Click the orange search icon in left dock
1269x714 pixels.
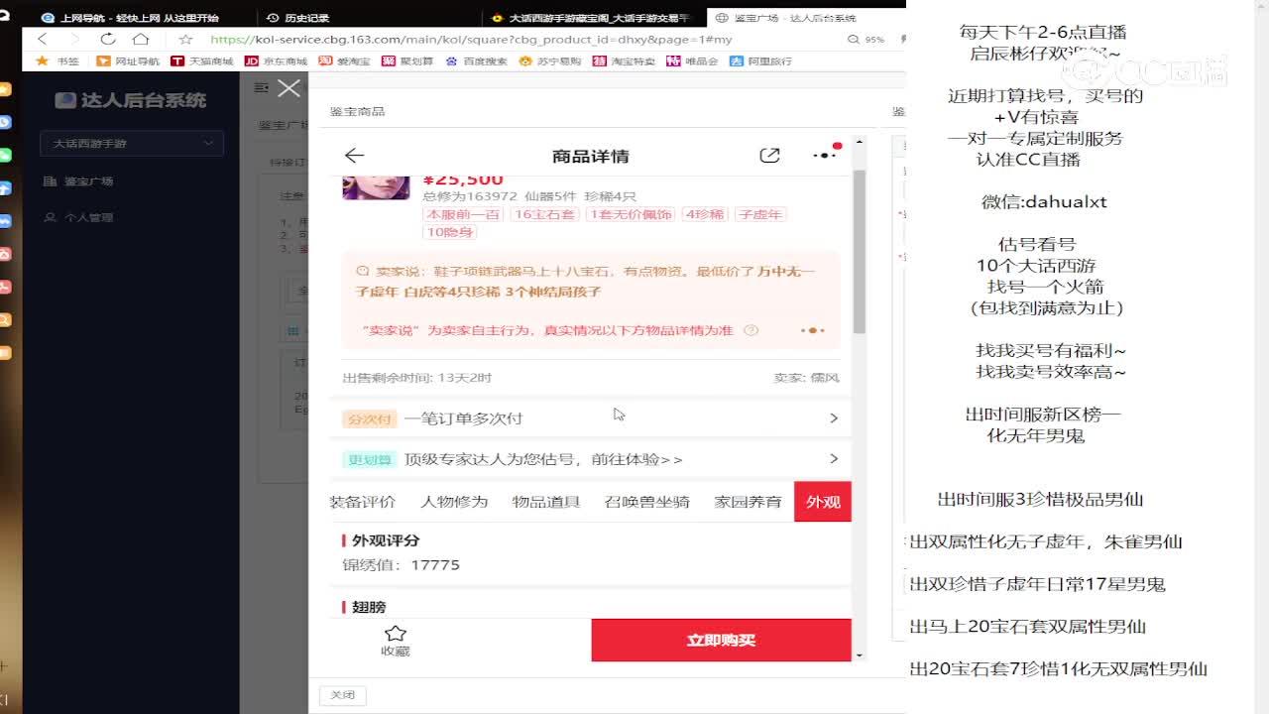tap(5, 319)
